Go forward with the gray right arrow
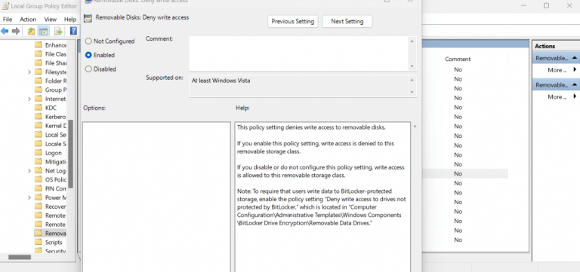This screenshot has width=580, height=272. pyautogui.click(x=16, y=31)
